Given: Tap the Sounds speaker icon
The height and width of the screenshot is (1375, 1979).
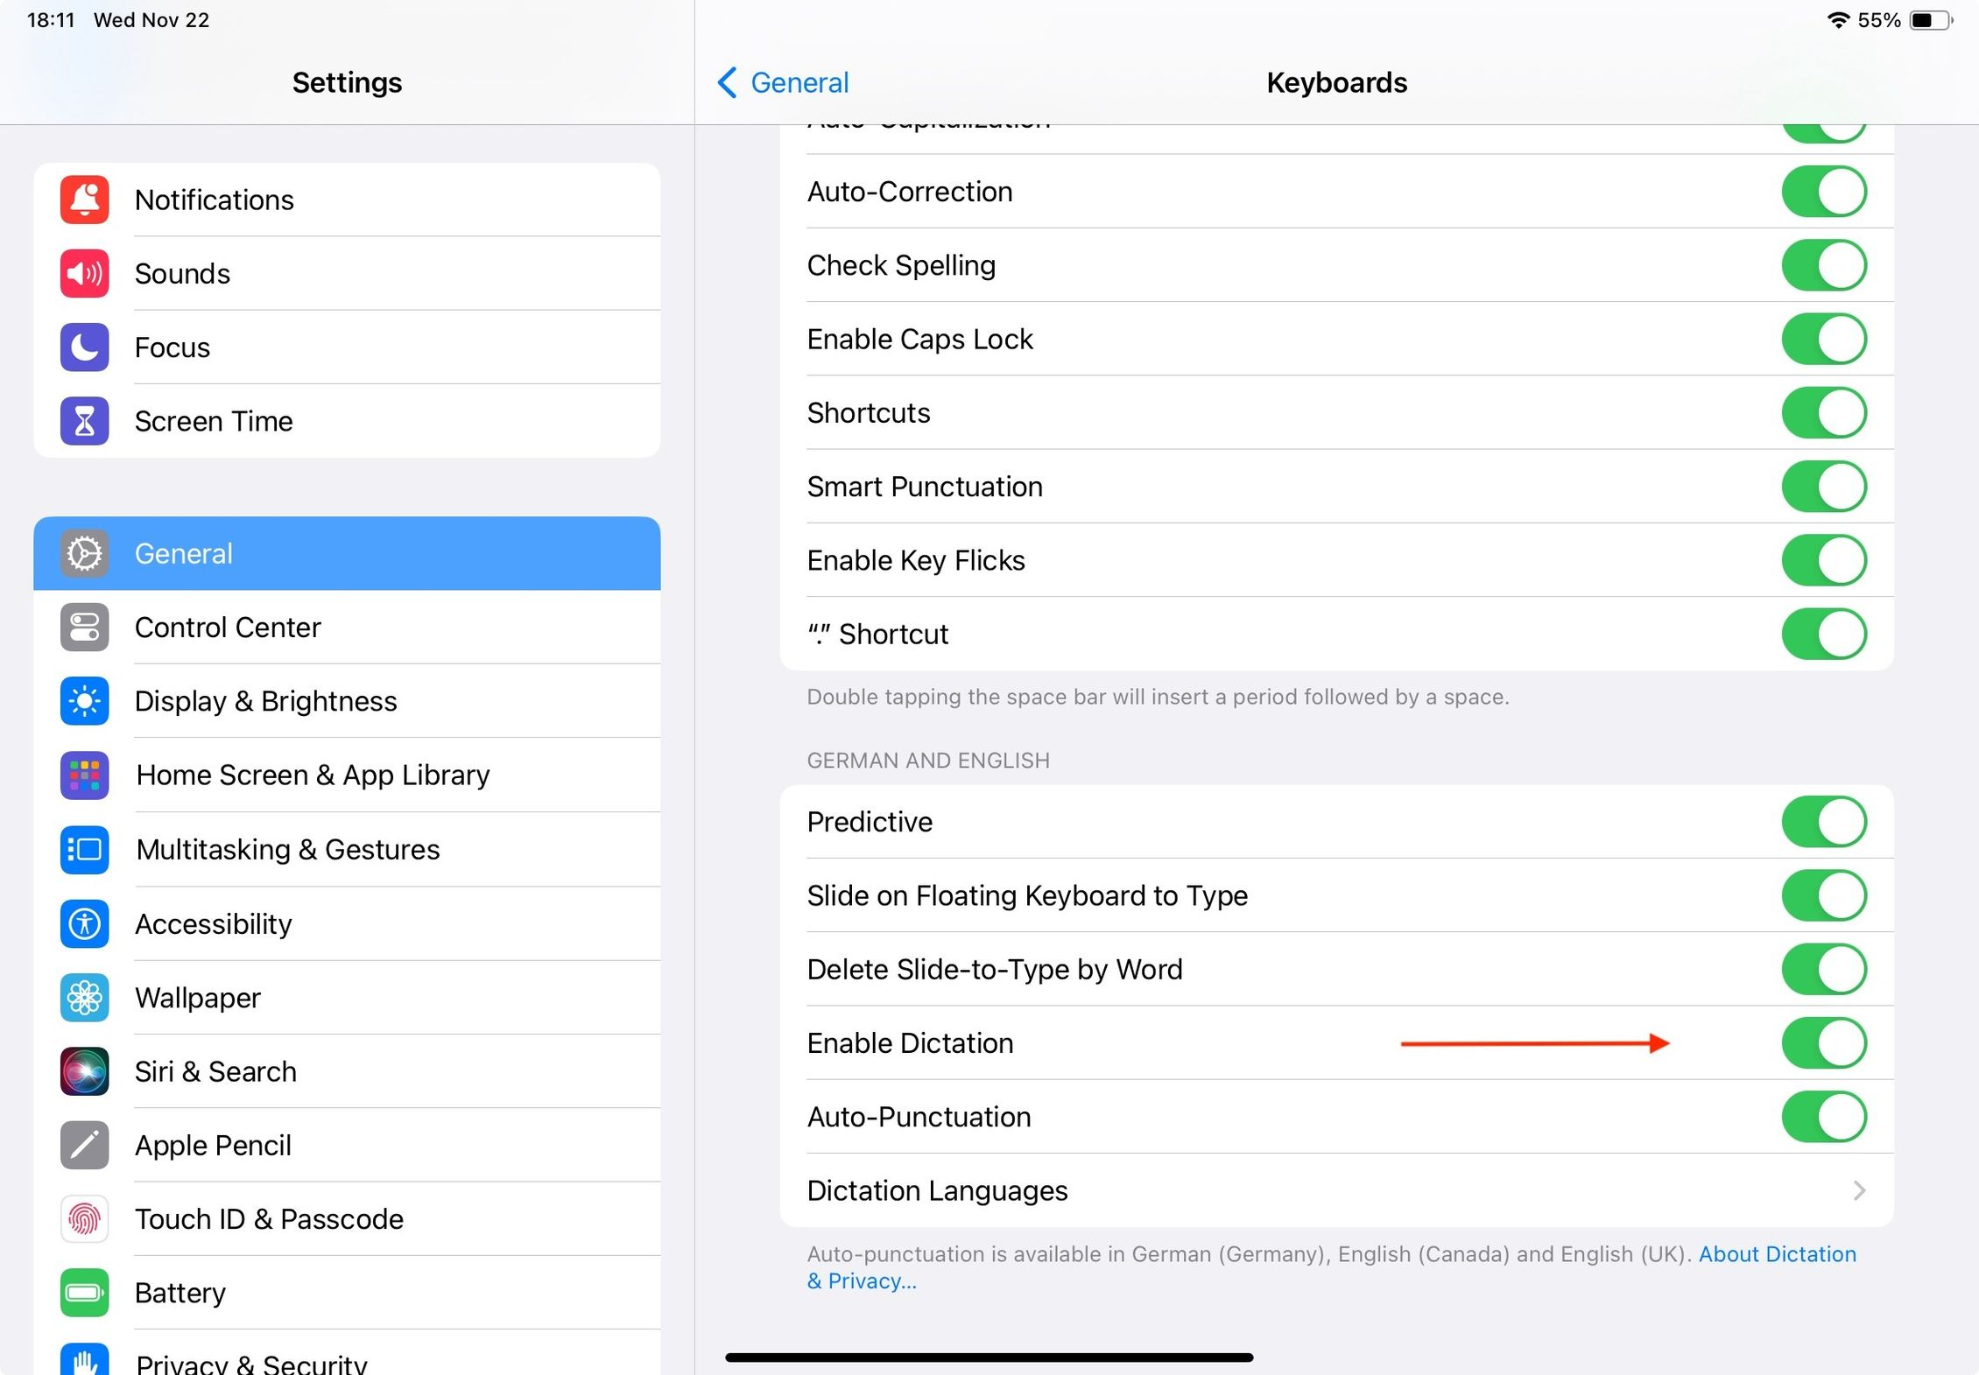Looking at the screenshot, I should point(84,273).
